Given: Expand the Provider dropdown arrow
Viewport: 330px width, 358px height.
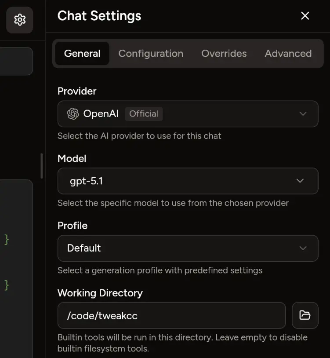Looking at the screenshot, I should [x=303, y=114].
